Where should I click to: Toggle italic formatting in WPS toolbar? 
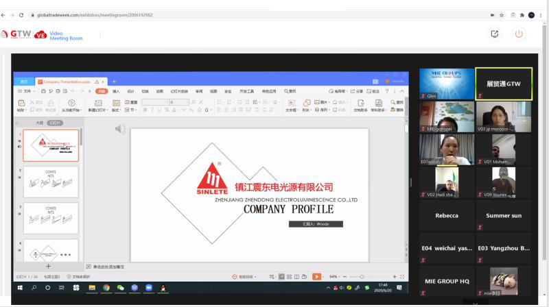tap(152, 110)
